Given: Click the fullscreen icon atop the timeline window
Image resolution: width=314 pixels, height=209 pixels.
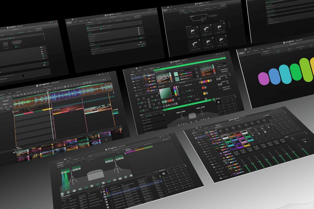Looking at the screenshot, I should point(108,73).
